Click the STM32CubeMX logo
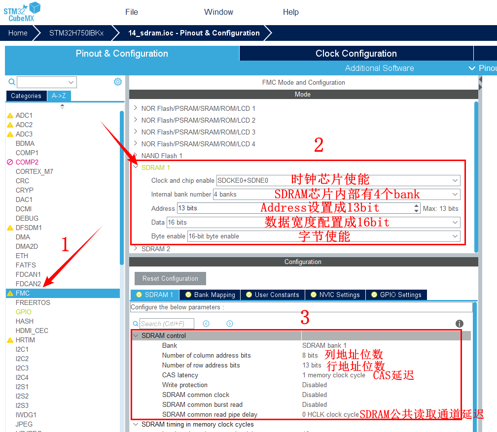497x432 pixels. [x=22, y=12]
